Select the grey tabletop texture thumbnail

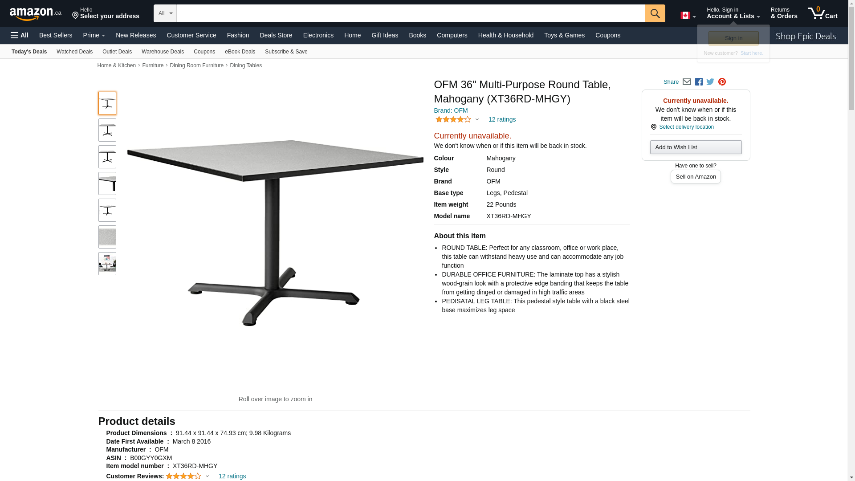click(107, 237)
